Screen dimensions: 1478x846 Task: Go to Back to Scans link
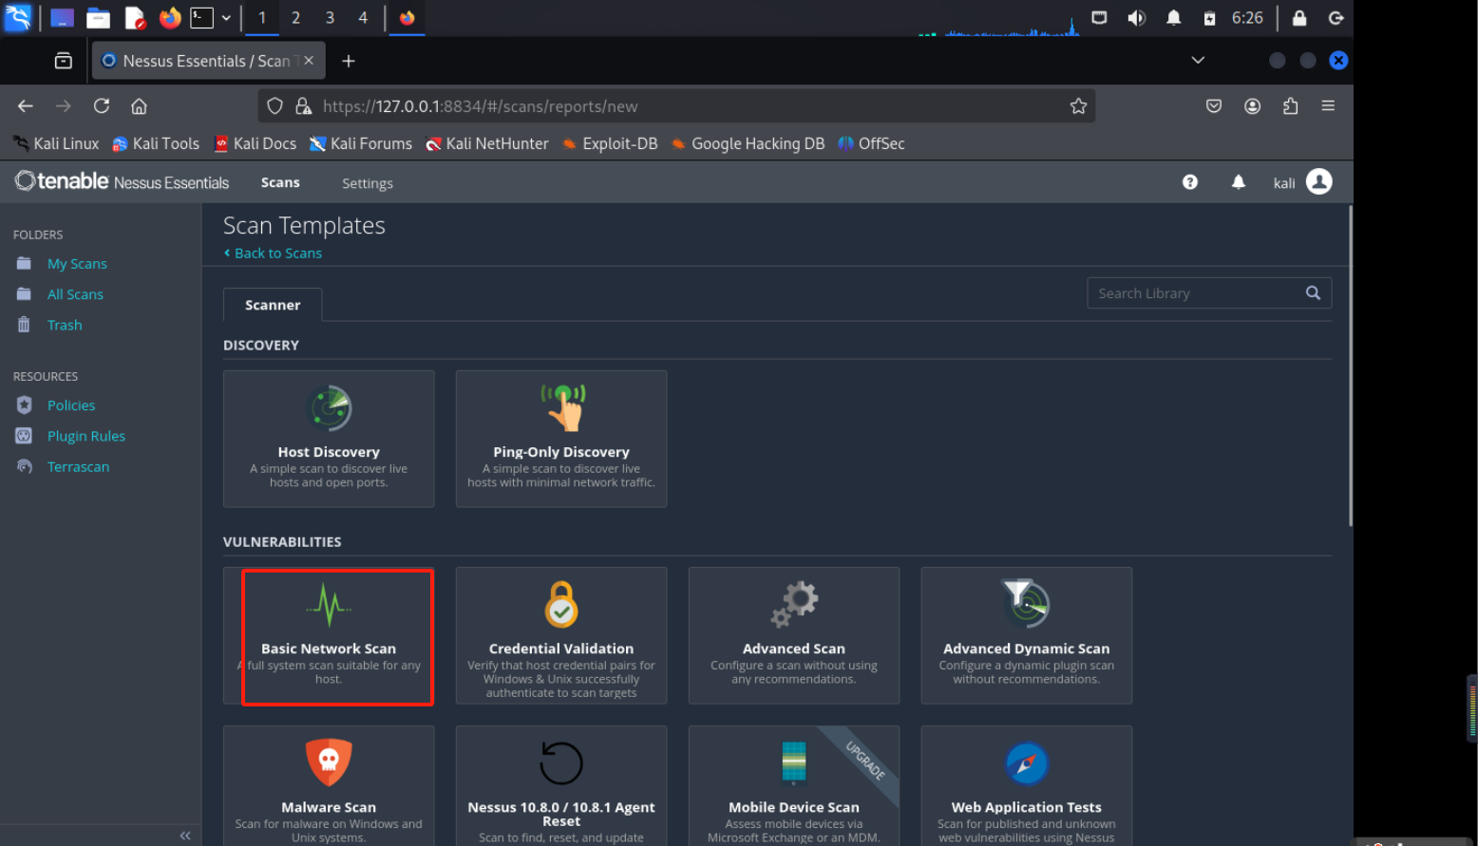tap(273, 254)
